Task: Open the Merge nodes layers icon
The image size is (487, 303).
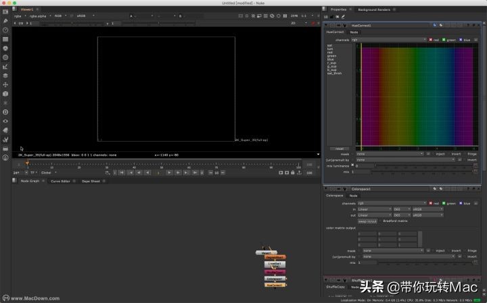Action: (x=5, y=76)
